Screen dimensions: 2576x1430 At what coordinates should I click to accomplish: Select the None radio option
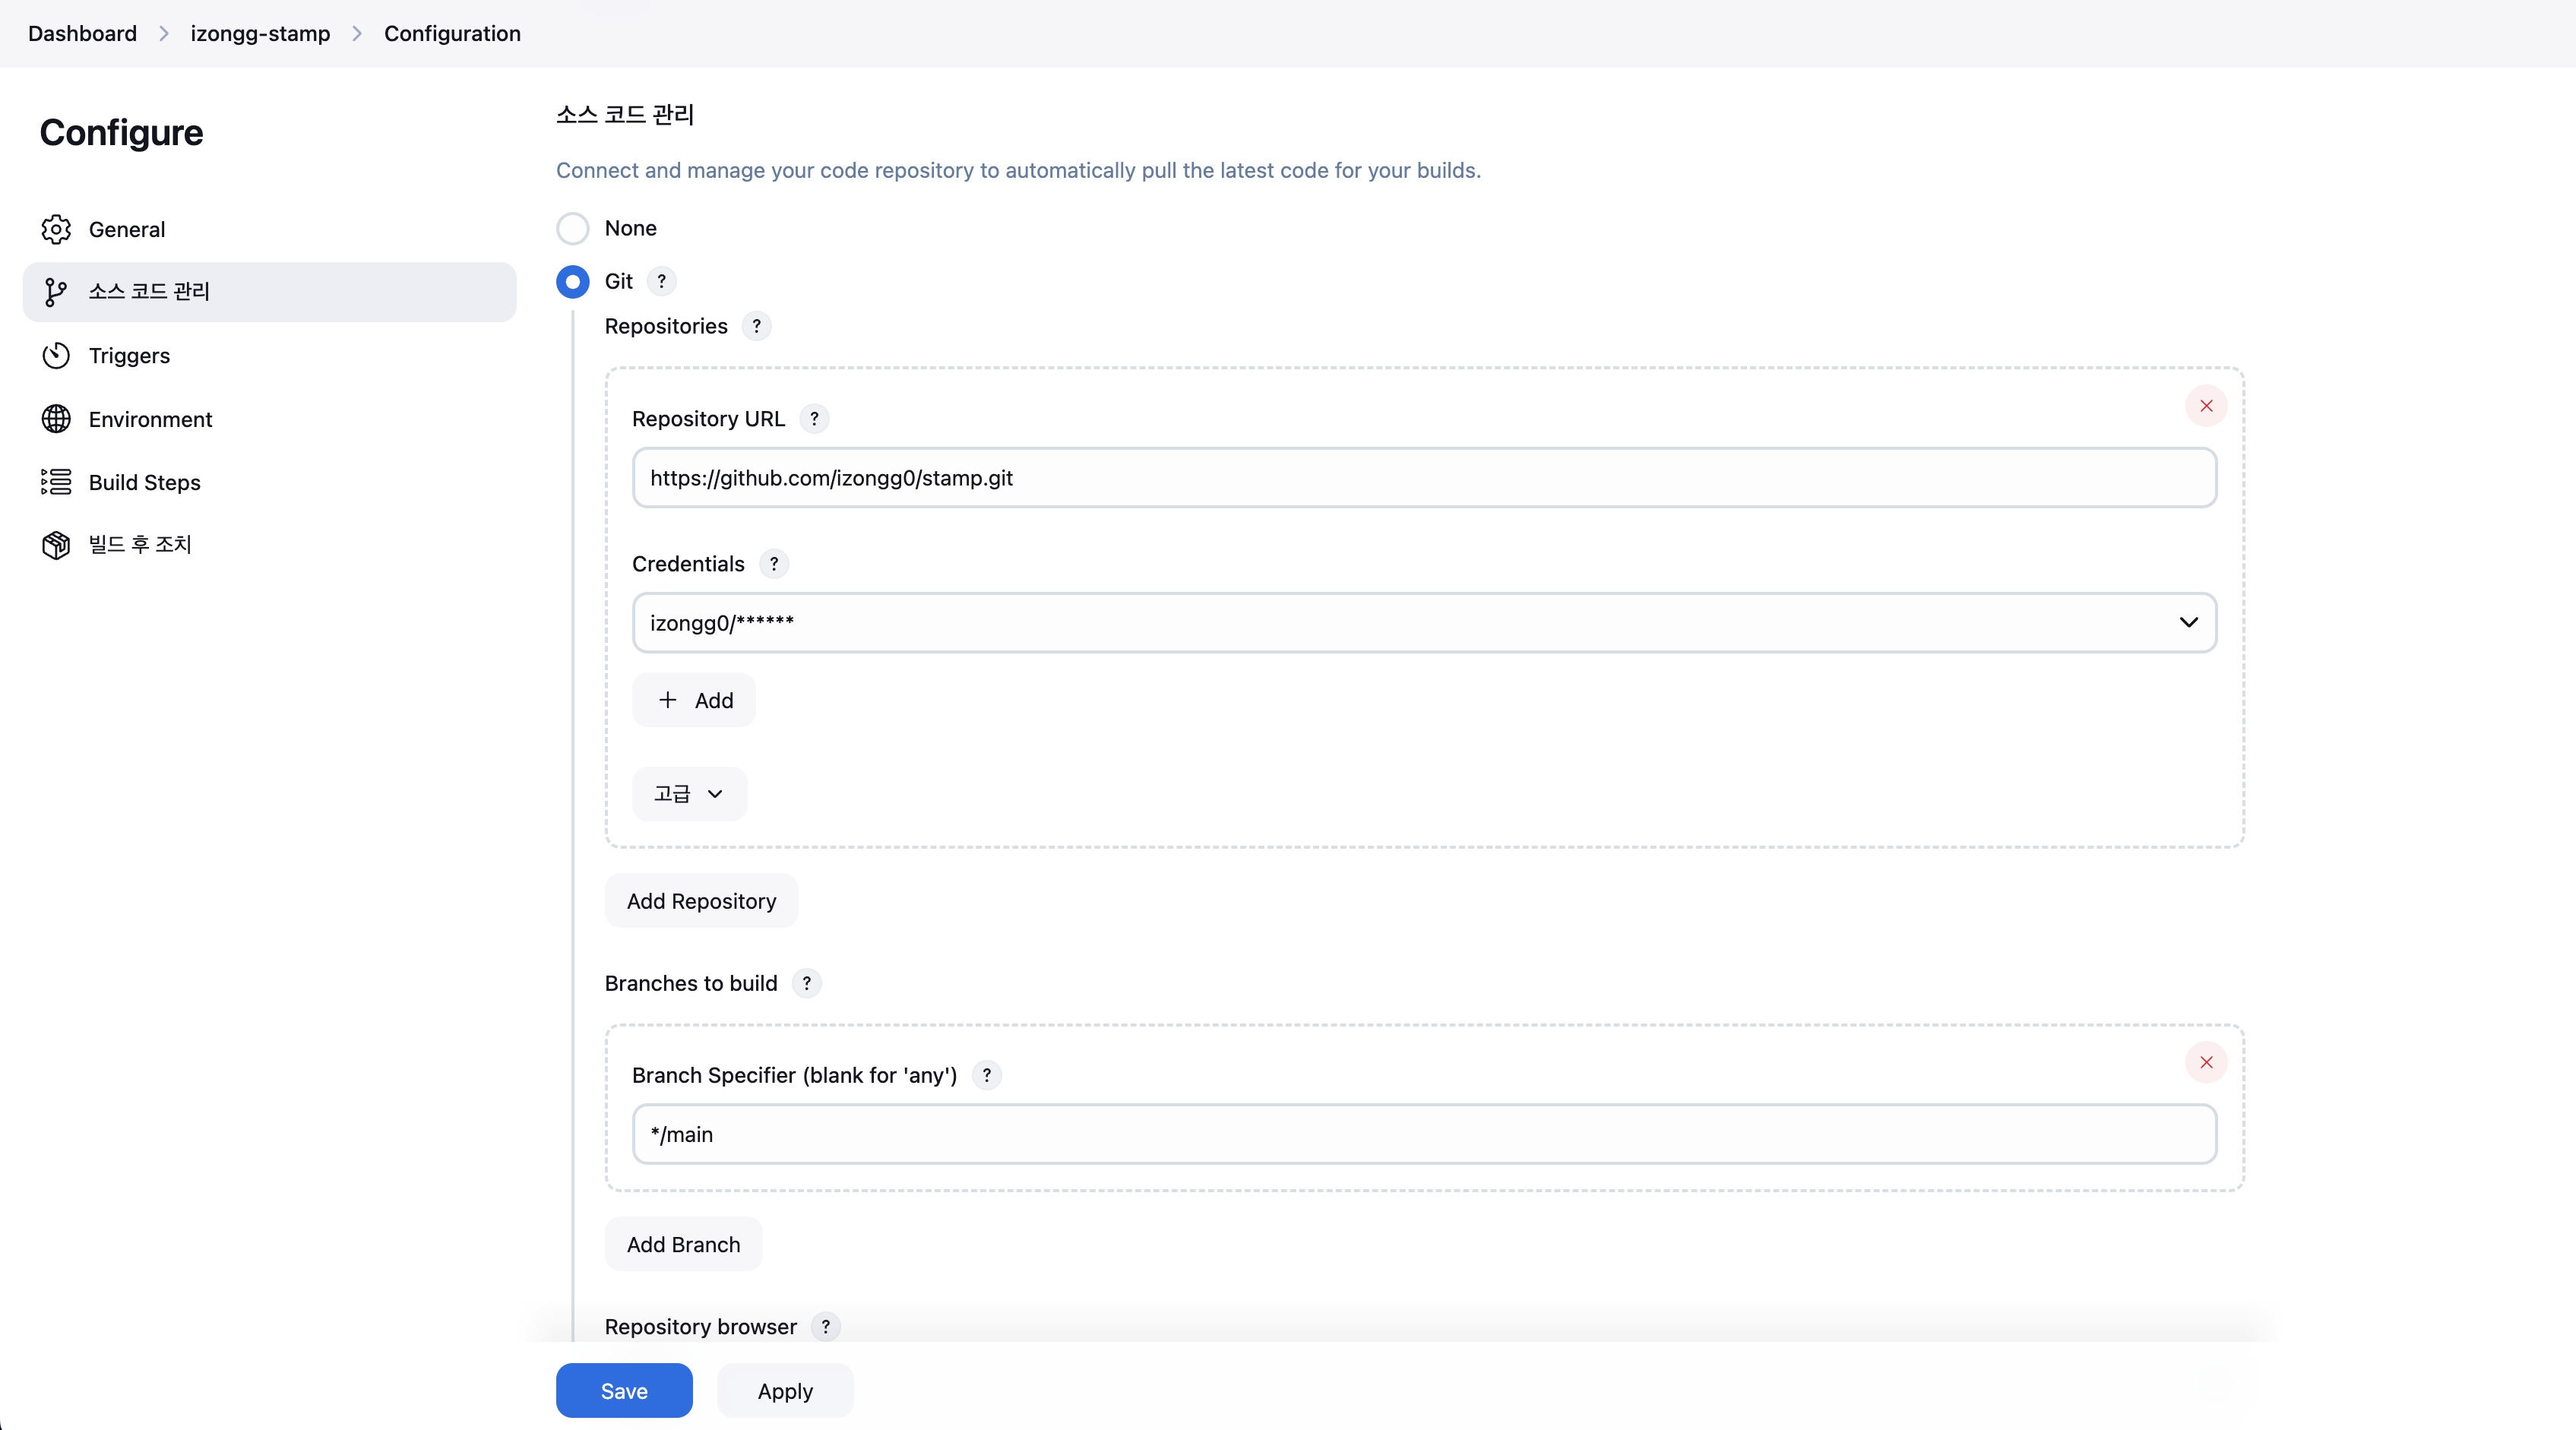[573, 228]
